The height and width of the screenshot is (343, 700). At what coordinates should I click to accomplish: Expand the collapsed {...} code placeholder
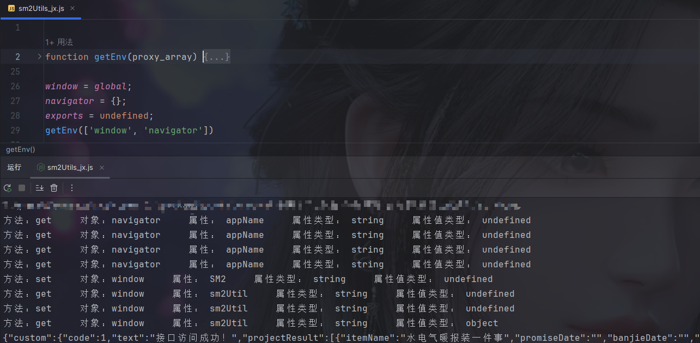coord(217,57)
